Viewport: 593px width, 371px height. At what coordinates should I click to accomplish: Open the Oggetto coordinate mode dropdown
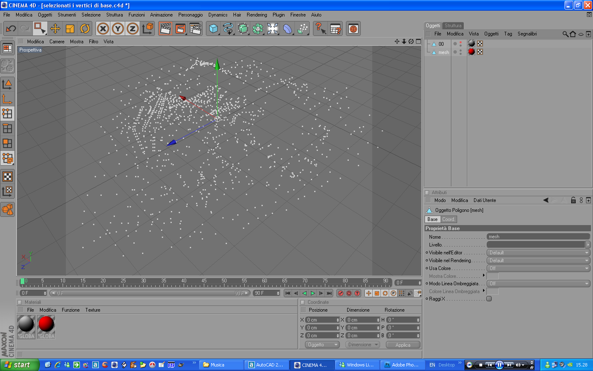tap(322, 345)
